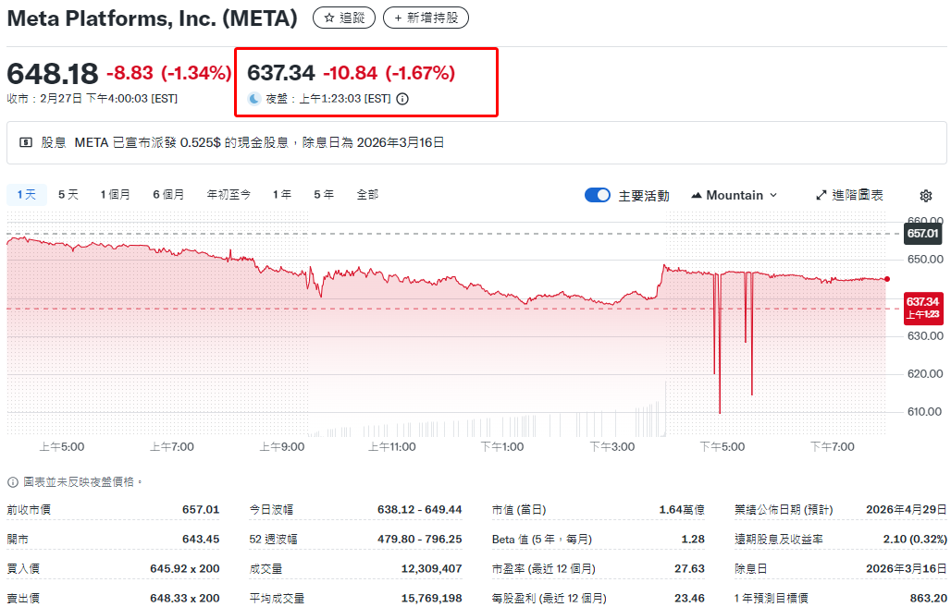Enable the blue activity toggle above the chart
Image resolution: width=951 pixels, height=607 pixels.
598,195
